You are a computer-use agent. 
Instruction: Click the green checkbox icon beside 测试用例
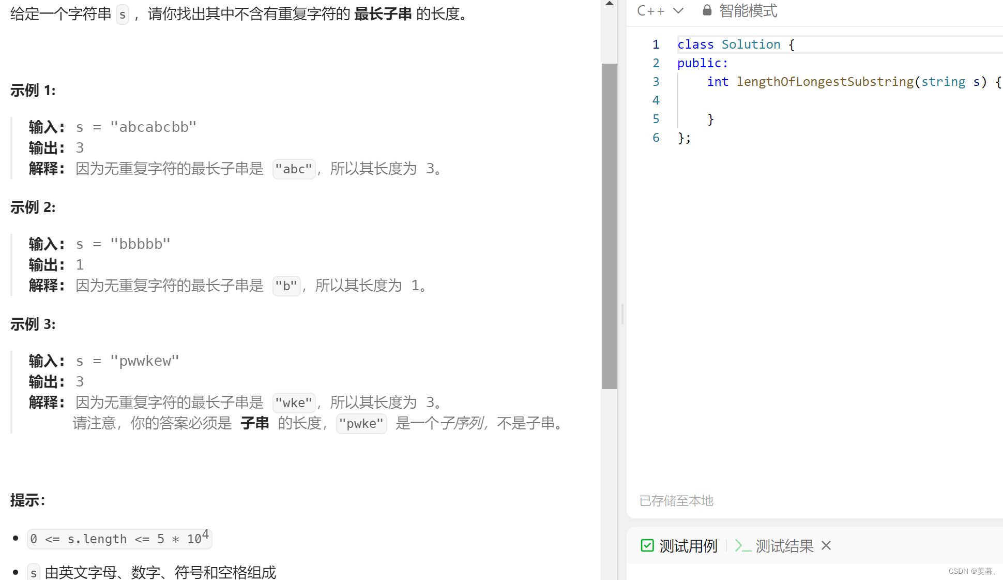647,545
